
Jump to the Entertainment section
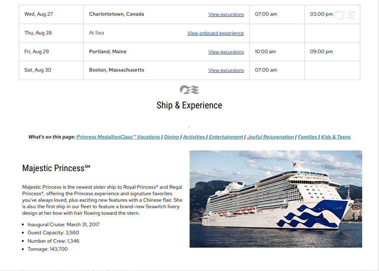tap(226, 137)
